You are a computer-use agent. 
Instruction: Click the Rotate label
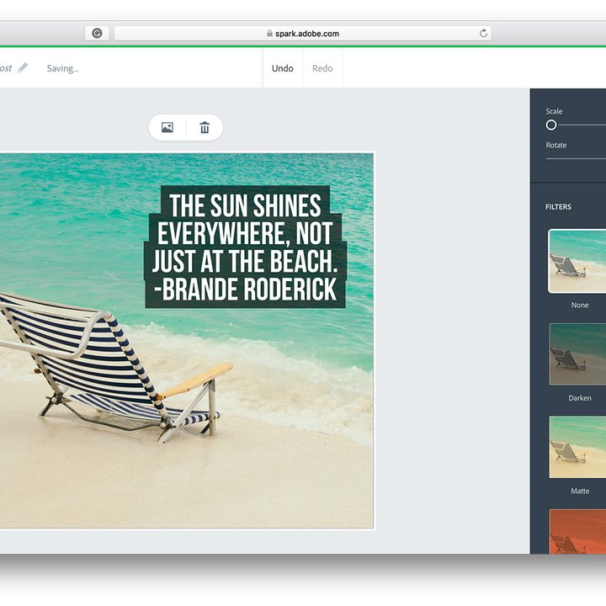pyautogui.click(x=556, y=146)
